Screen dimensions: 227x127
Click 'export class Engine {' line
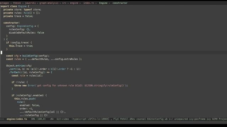pos(15,6)
